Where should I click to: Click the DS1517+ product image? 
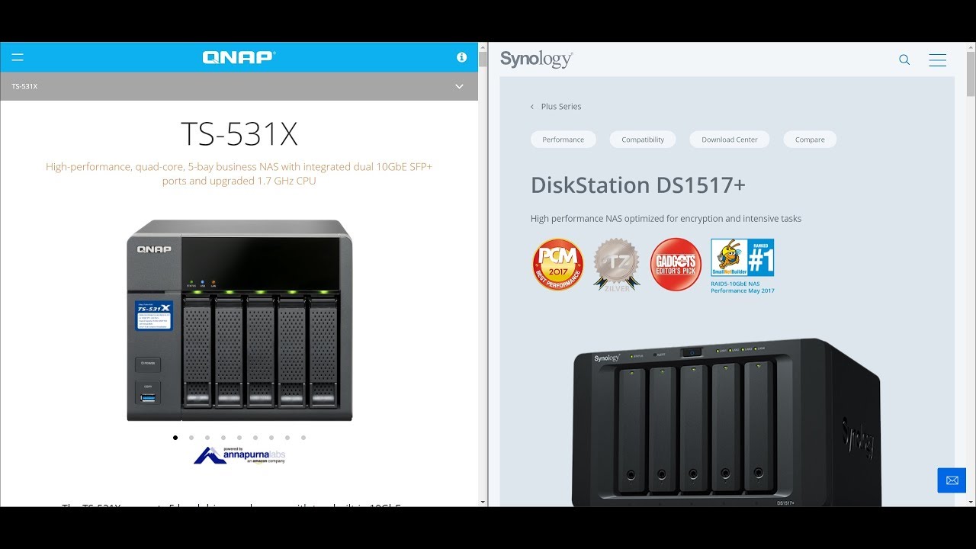point(727,422)
